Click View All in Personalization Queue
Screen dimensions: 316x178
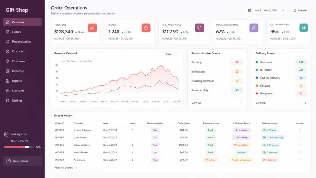(x=196, y=103)
